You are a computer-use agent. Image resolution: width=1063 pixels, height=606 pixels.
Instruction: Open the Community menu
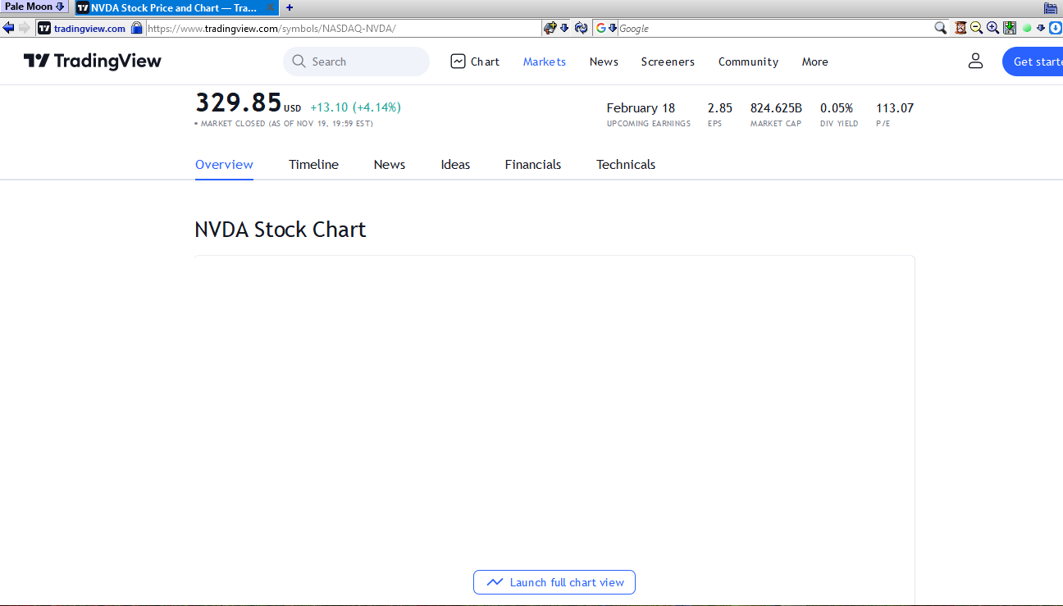[x=748, y=62]
